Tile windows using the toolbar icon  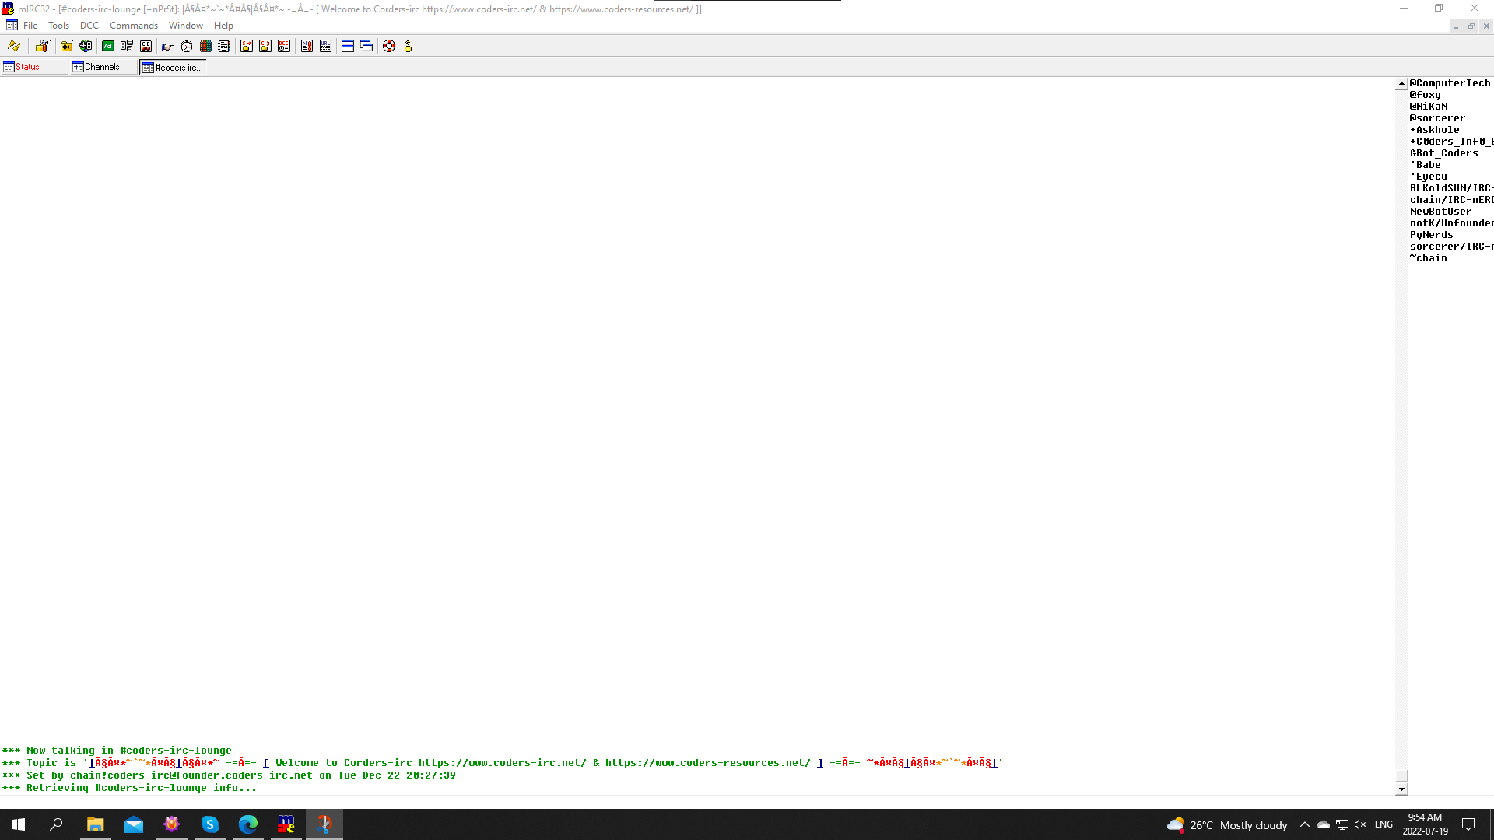[x=348, y=46]
